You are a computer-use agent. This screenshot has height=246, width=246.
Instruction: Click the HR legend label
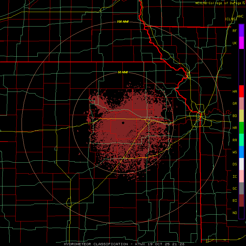[235, 128]
